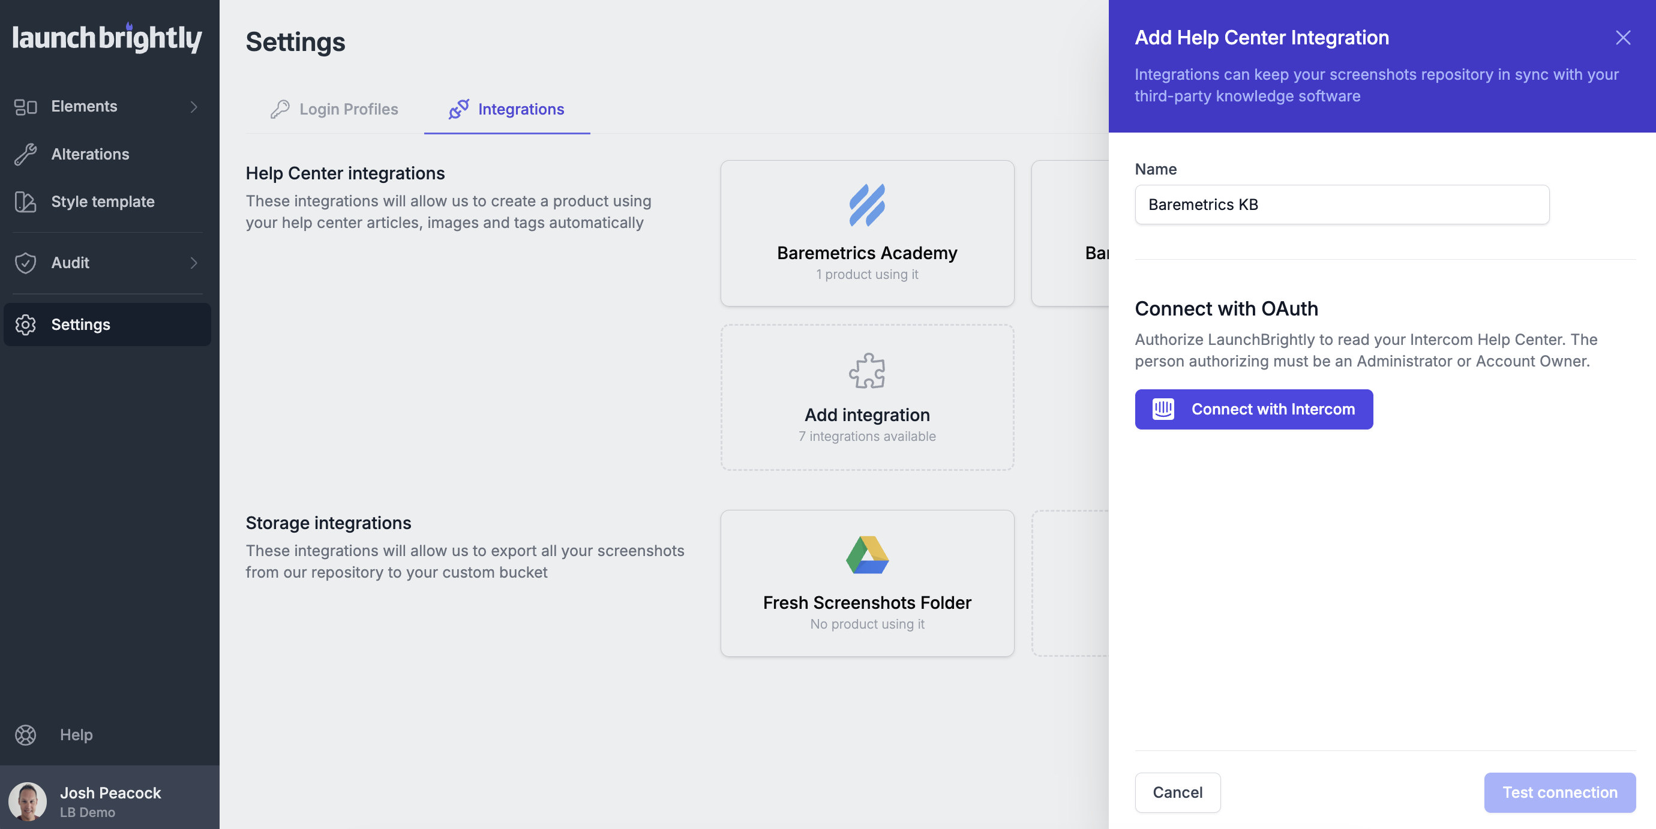Go to Alterations in sidebar
Screen dimensions: 1656x829
pos(107,154)
